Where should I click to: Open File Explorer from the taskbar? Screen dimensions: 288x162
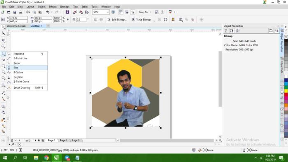36,158
